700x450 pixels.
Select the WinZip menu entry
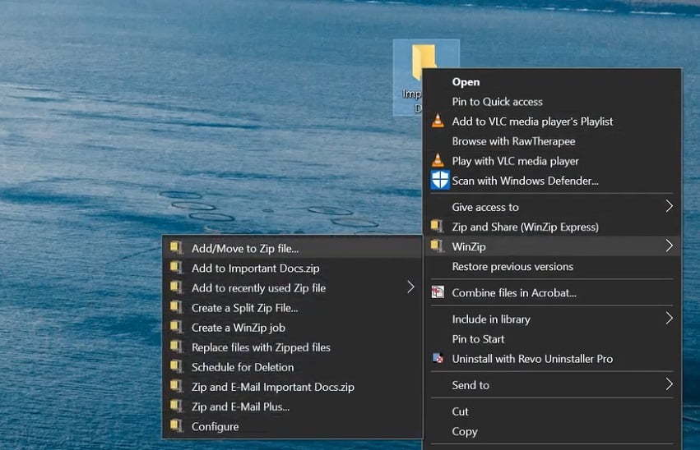click(x=552, y=246)
